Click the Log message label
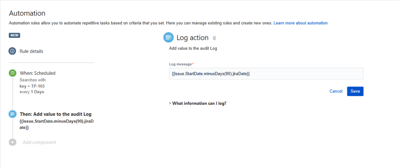Viewport: 399px width, 168px height. [180, 64]
